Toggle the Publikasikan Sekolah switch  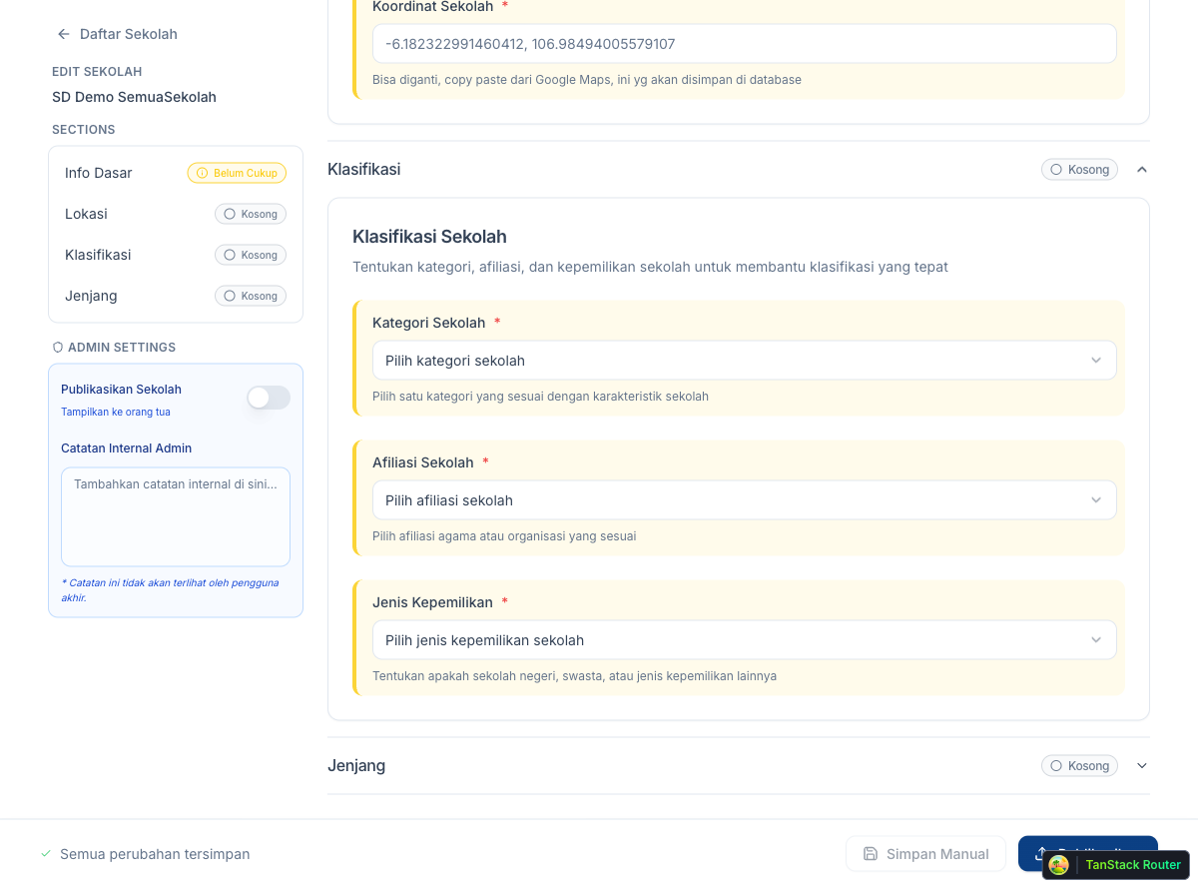point(269,398)
